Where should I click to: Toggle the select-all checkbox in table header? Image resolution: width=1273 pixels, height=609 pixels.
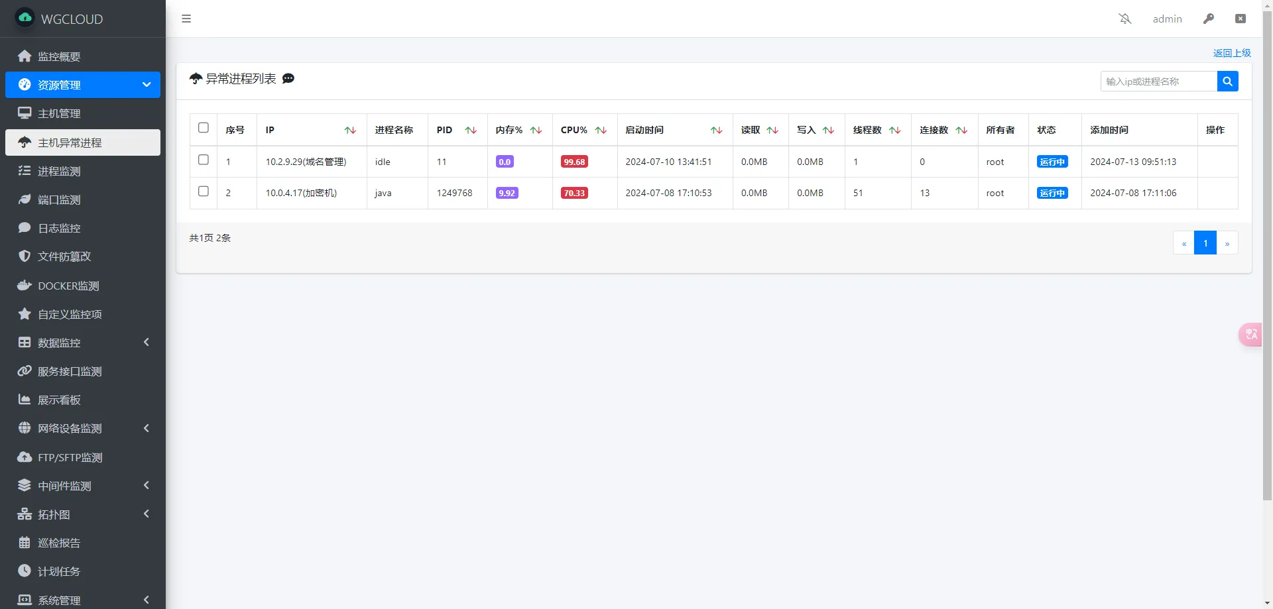(x=204, y=128)
